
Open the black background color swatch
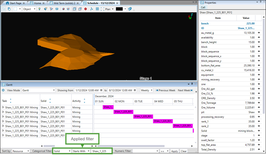point(119,9)
